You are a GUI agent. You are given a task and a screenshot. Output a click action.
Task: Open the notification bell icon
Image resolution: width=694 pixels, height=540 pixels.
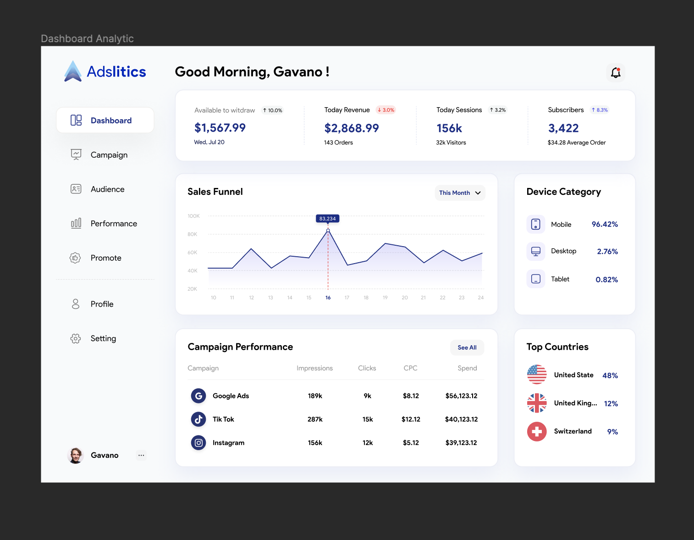615,72
